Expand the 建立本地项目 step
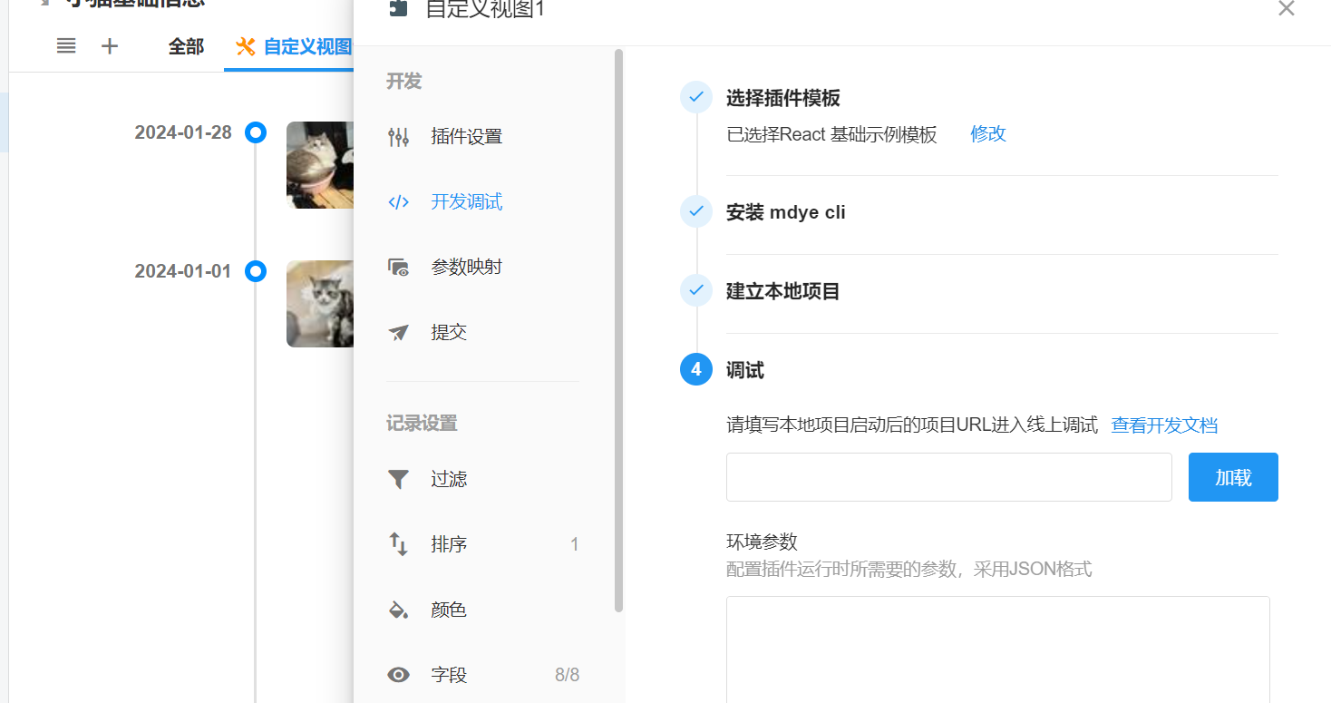This screenshot has height=703, width=1331. tap(782, 291)
